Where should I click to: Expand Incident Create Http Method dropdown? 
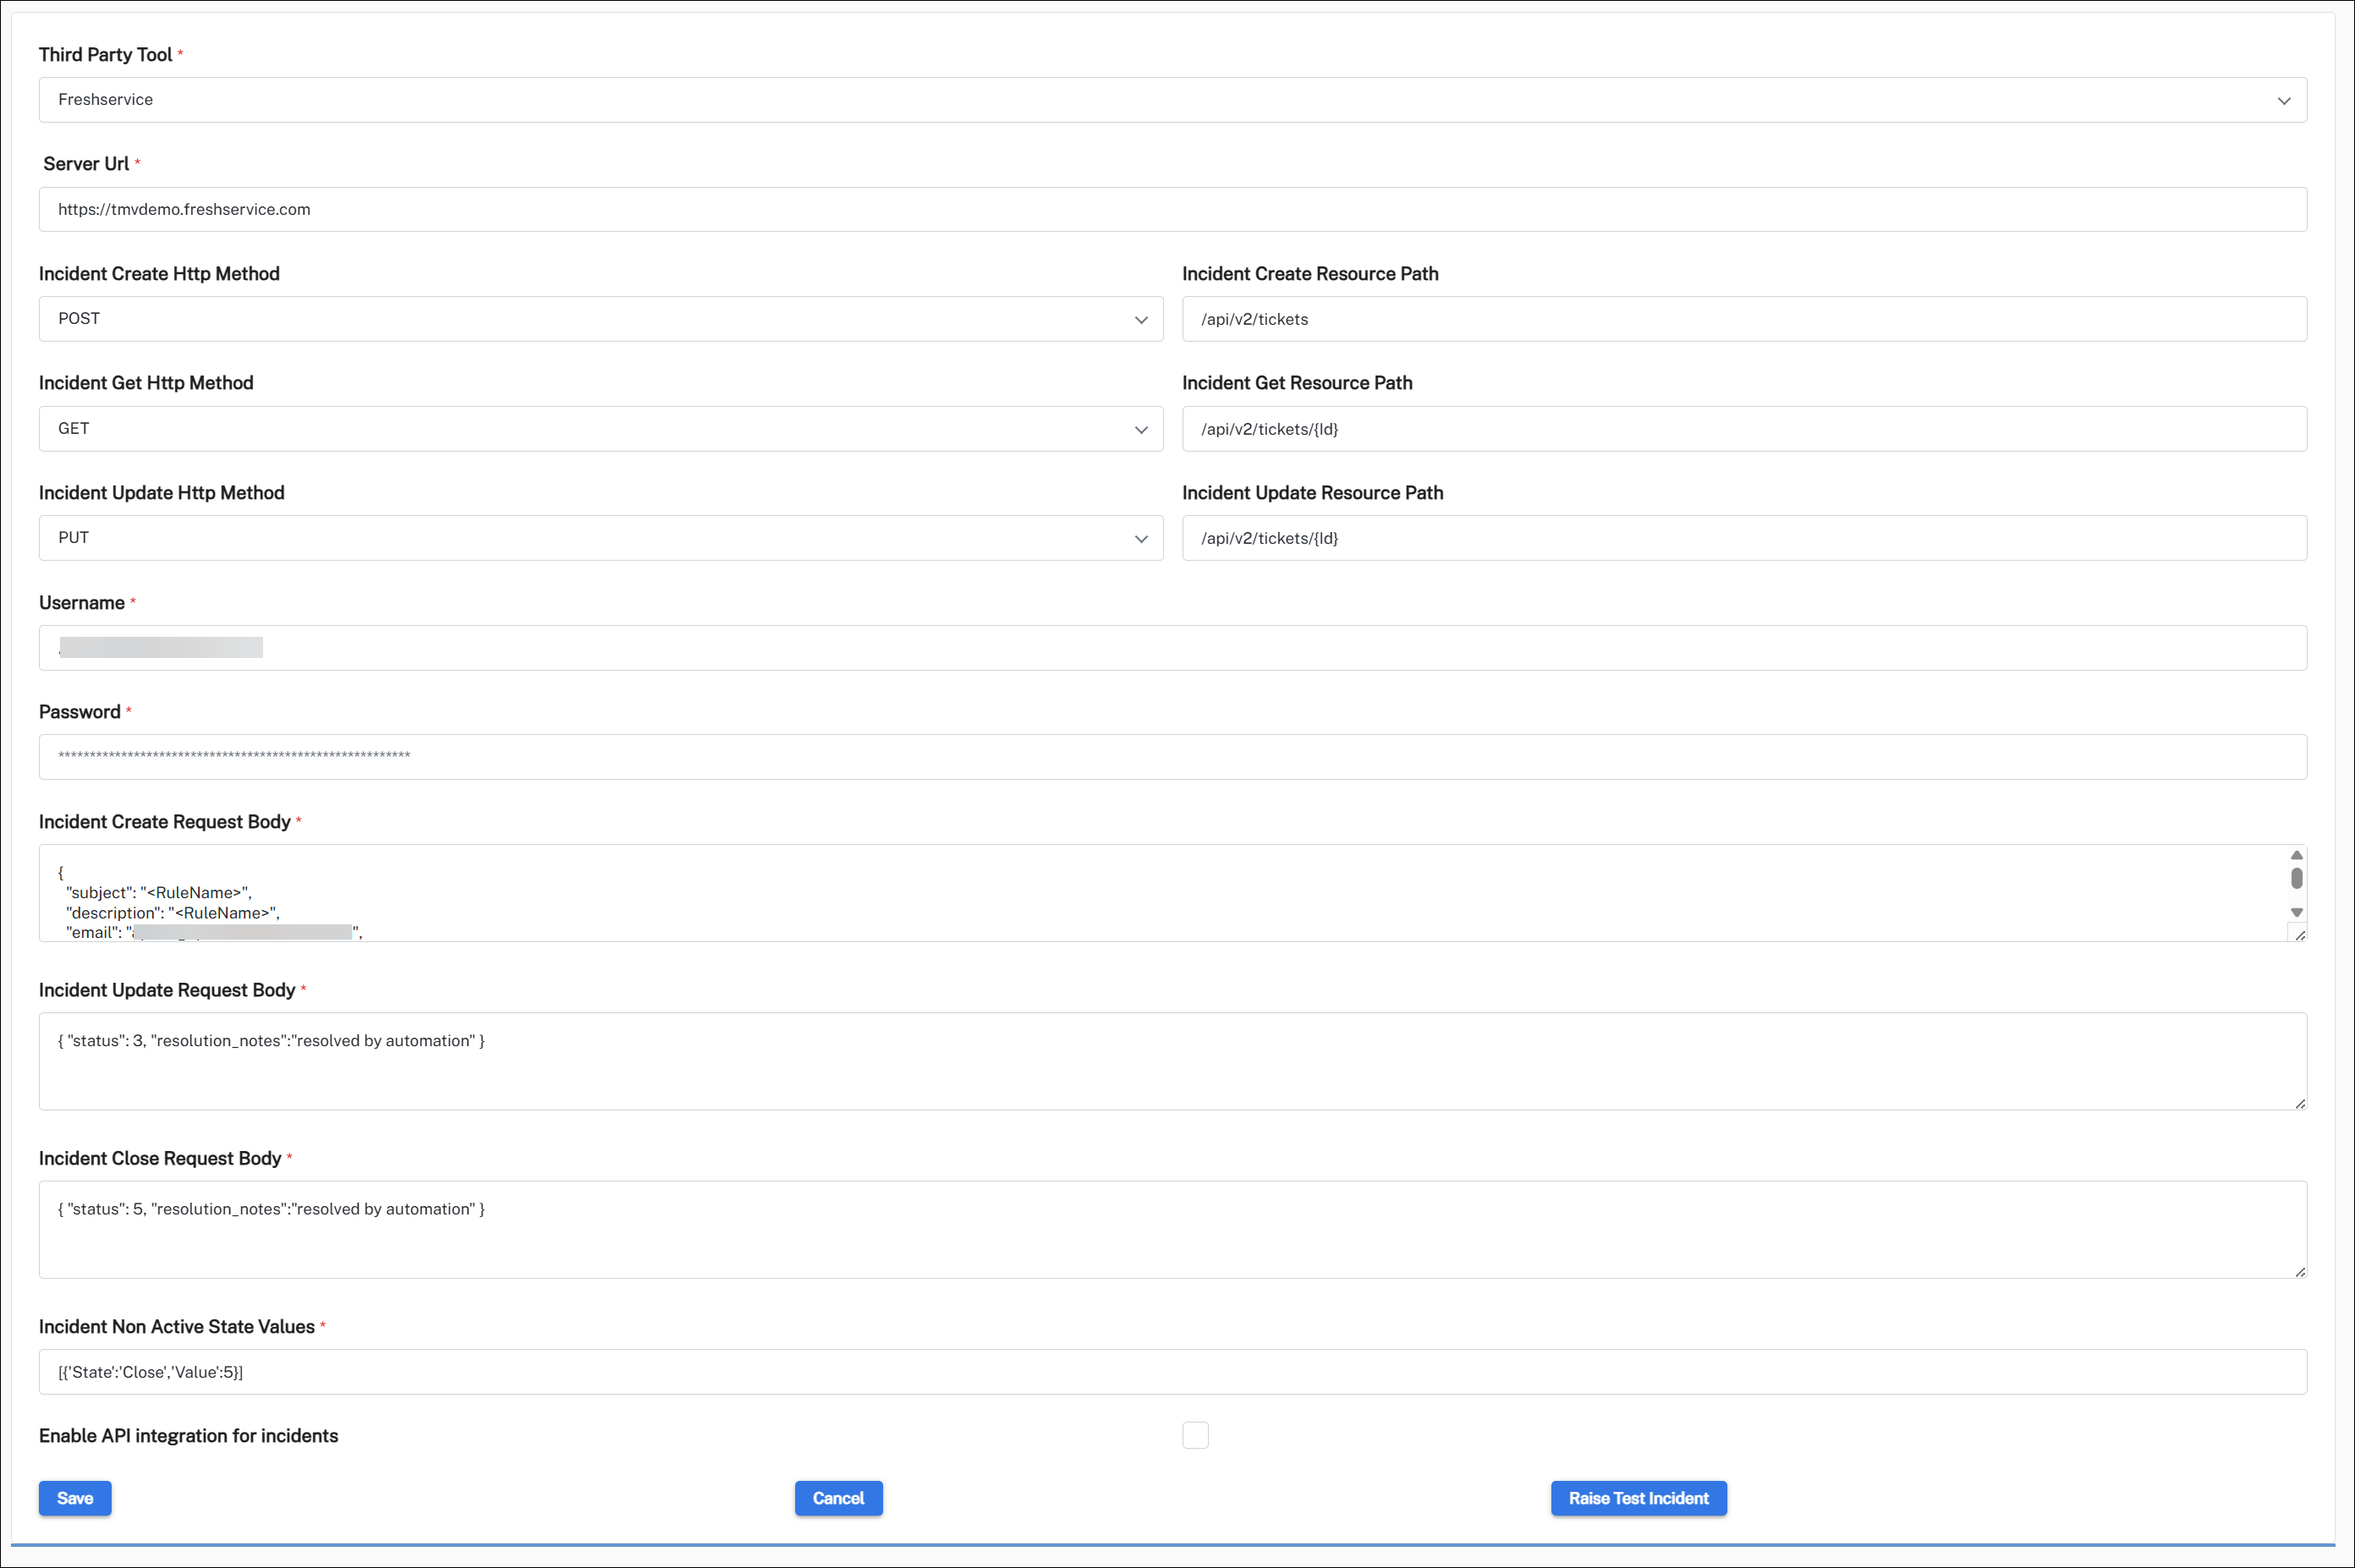pos(601,319)
